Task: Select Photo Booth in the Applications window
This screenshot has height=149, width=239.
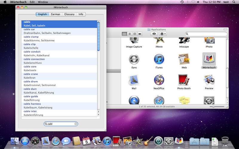Action: [x=184, y=80]
